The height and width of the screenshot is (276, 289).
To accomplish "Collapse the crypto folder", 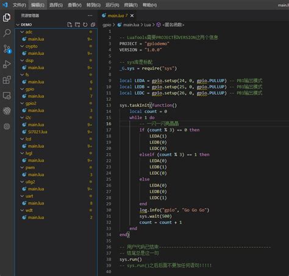I will 22,46.
